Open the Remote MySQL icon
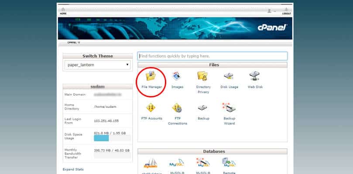 [x=229, y=163]
